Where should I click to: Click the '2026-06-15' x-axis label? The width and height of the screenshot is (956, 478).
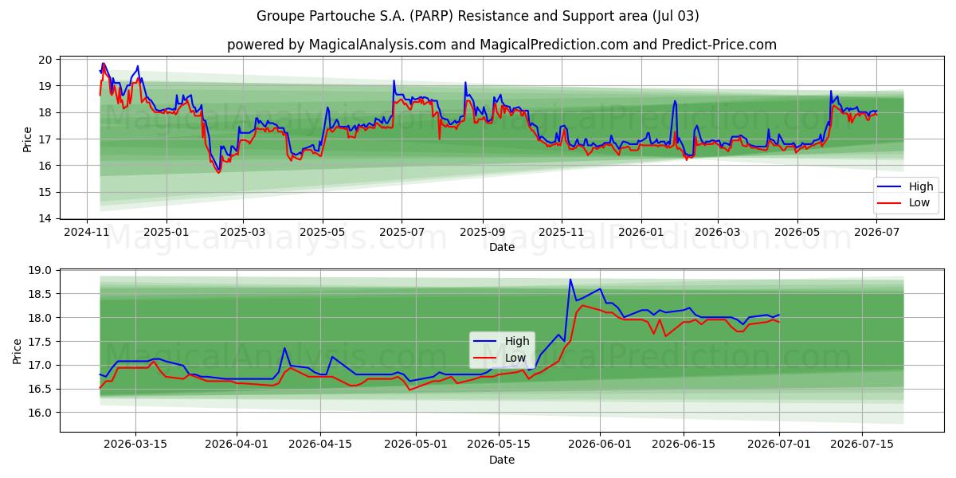pos(684,445)
